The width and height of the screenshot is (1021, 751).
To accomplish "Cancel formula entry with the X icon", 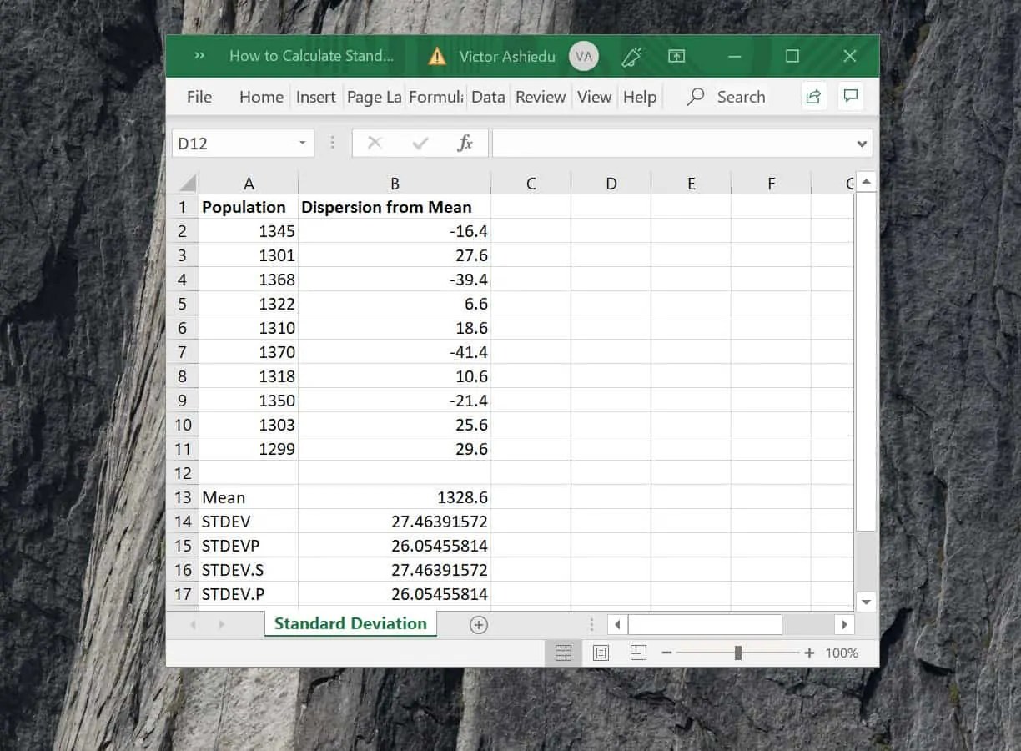I will 374,142.
